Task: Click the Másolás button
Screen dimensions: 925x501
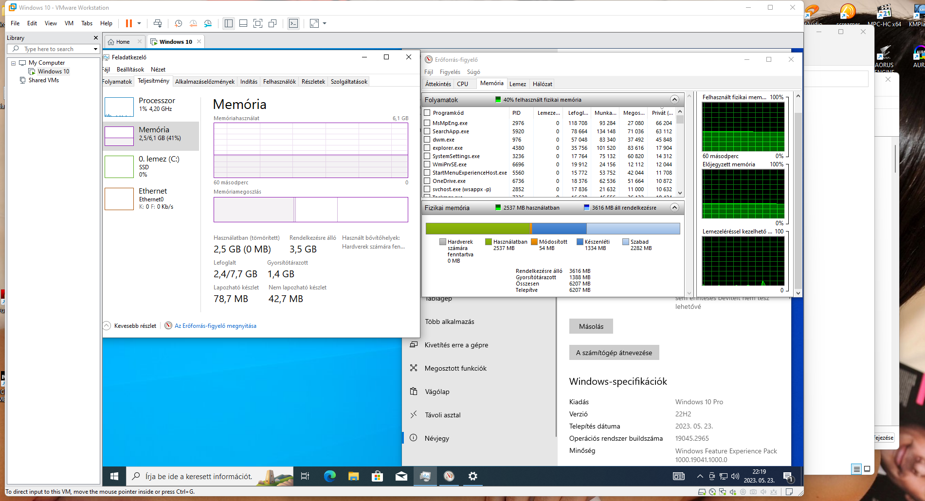Action: 591,326
